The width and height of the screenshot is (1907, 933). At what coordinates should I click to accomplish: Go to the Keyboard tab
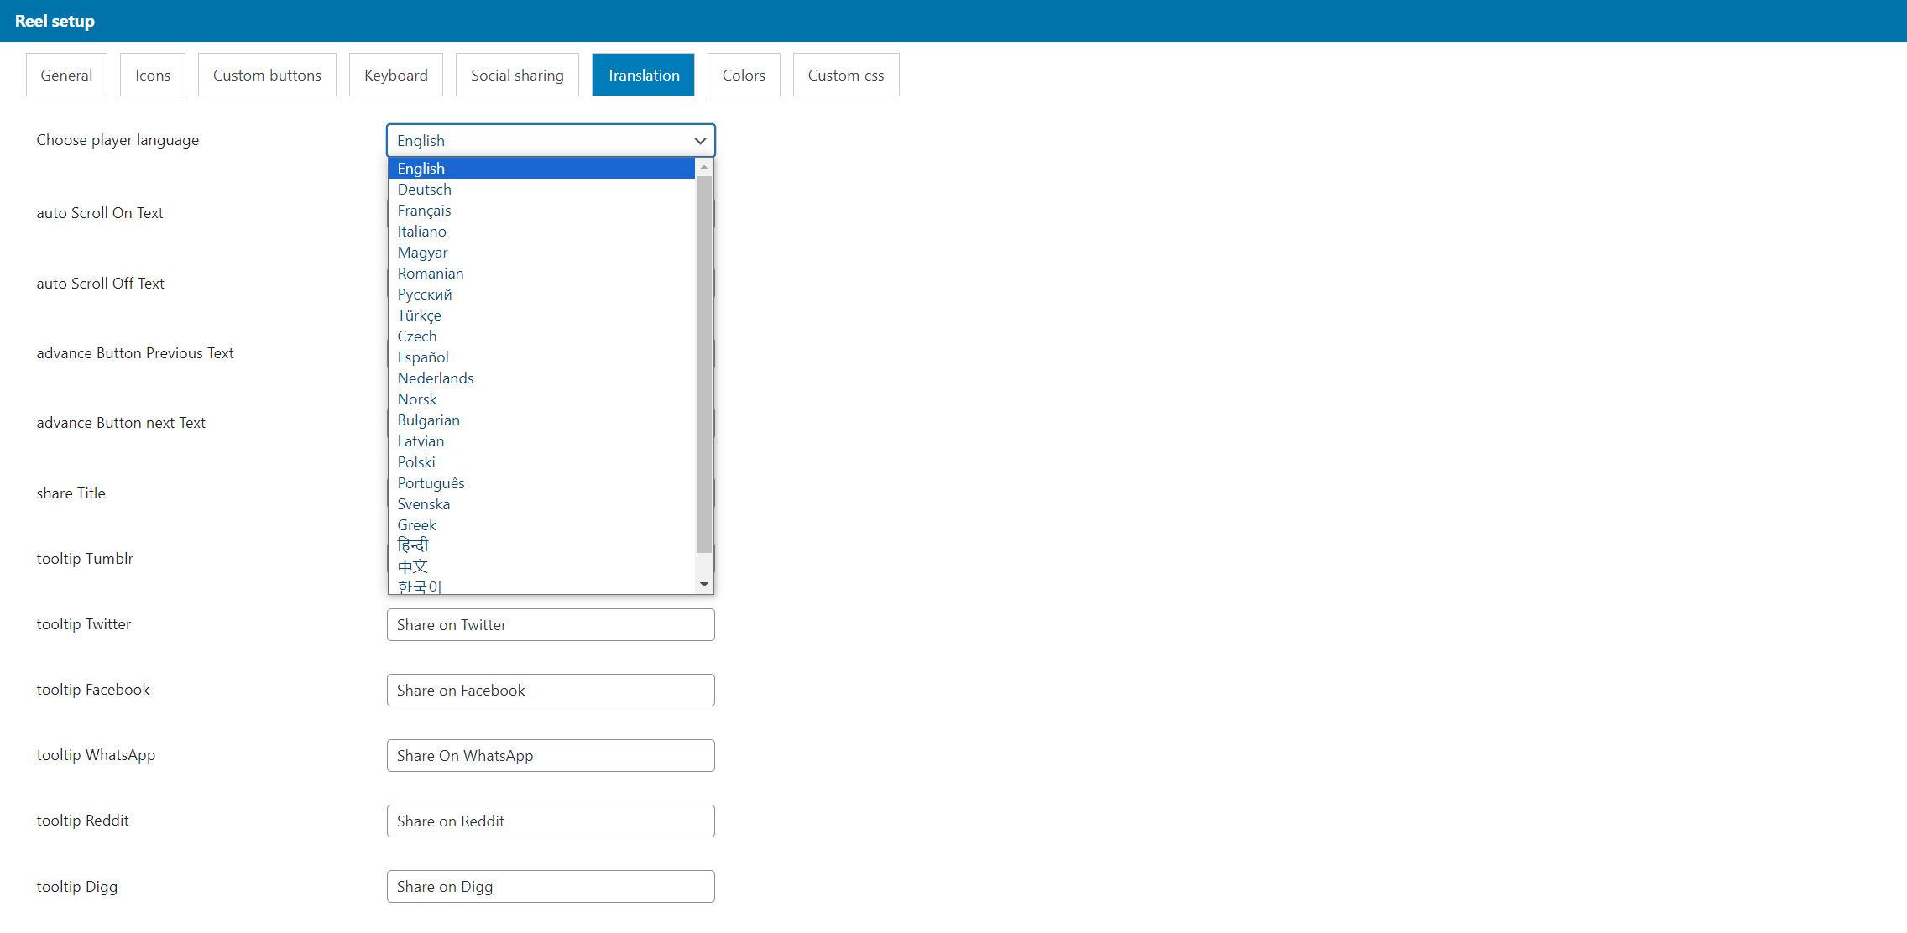[395, 75]
